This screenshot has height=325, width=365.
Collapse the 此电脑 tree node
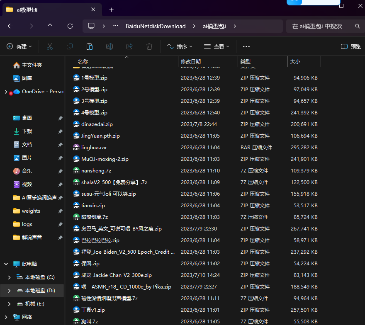(x=6, y=264)
